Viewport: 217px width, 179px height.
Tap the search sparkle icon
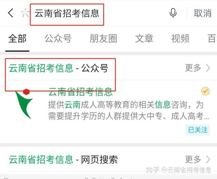click(25, 13)
